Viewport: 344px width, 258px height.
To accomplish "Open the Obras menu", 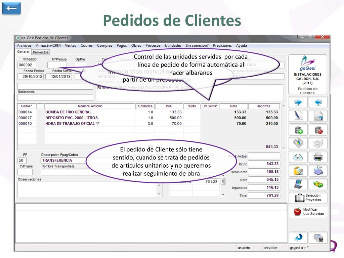I will (136, 45).
